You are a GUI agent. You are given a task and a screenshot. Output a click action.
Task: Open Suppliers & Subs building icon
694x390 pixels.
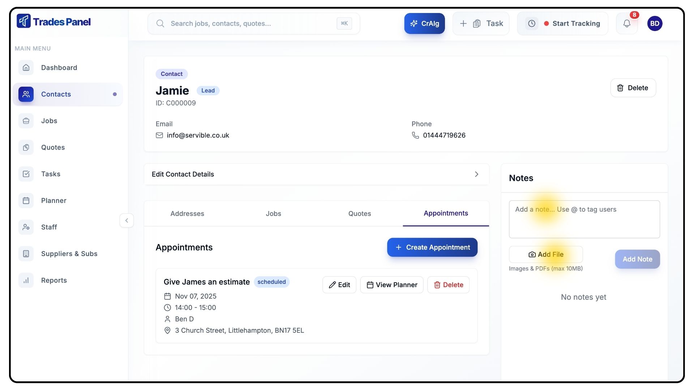point(26,254)
